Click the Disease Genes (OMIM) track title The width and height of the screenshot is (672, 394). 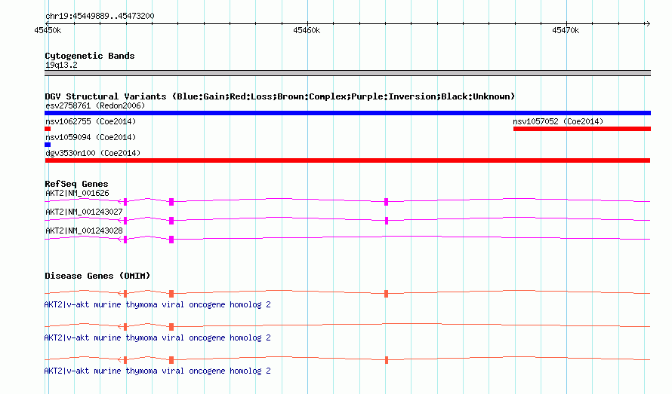click(x=97, y=276)
